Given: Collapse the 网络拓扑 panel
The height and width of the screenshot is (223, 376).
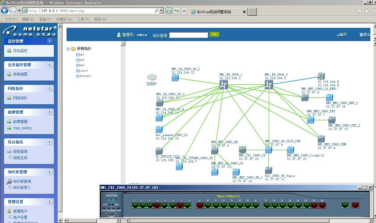Looking at the screenshot, I should pos(50,88).
